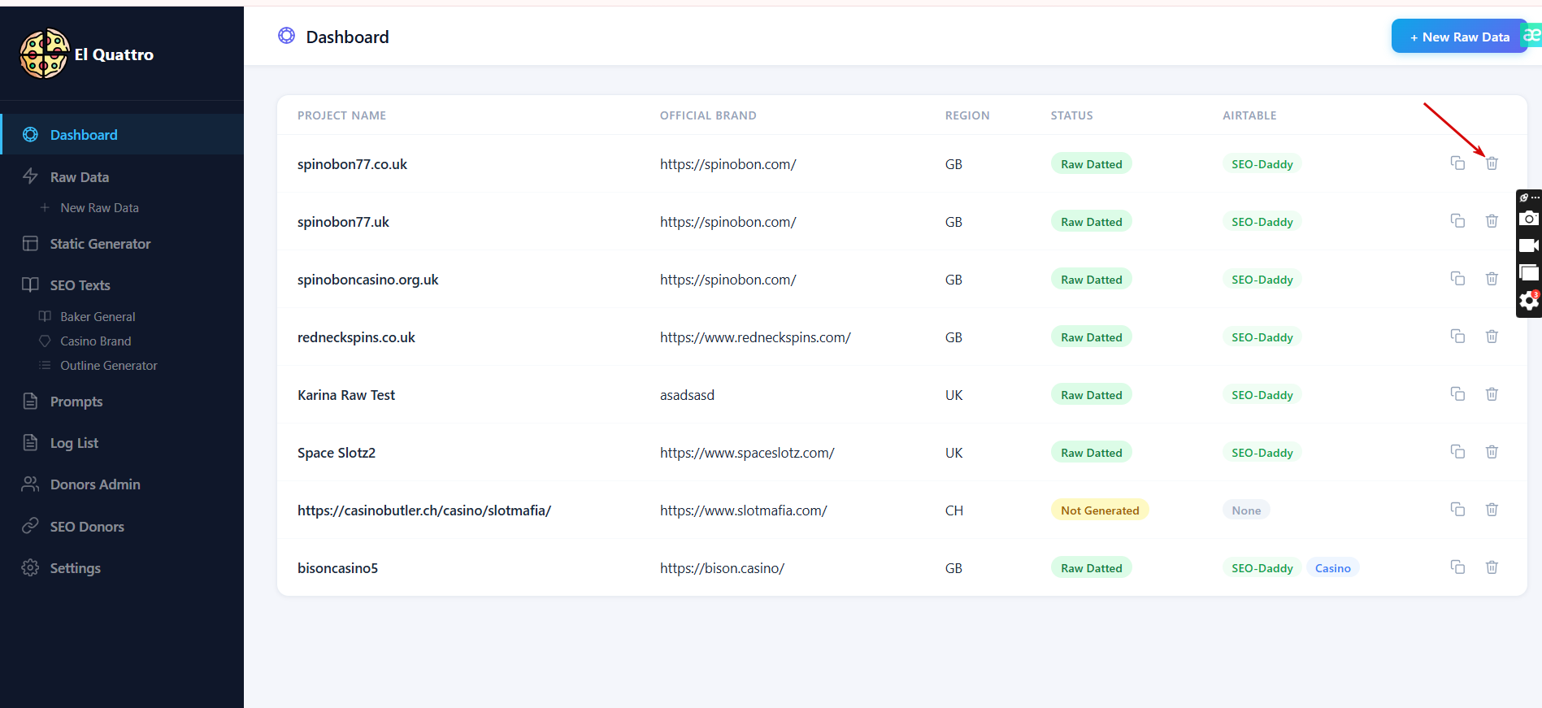
Task: Click the video recorder icon
Action: (1528, 245)
